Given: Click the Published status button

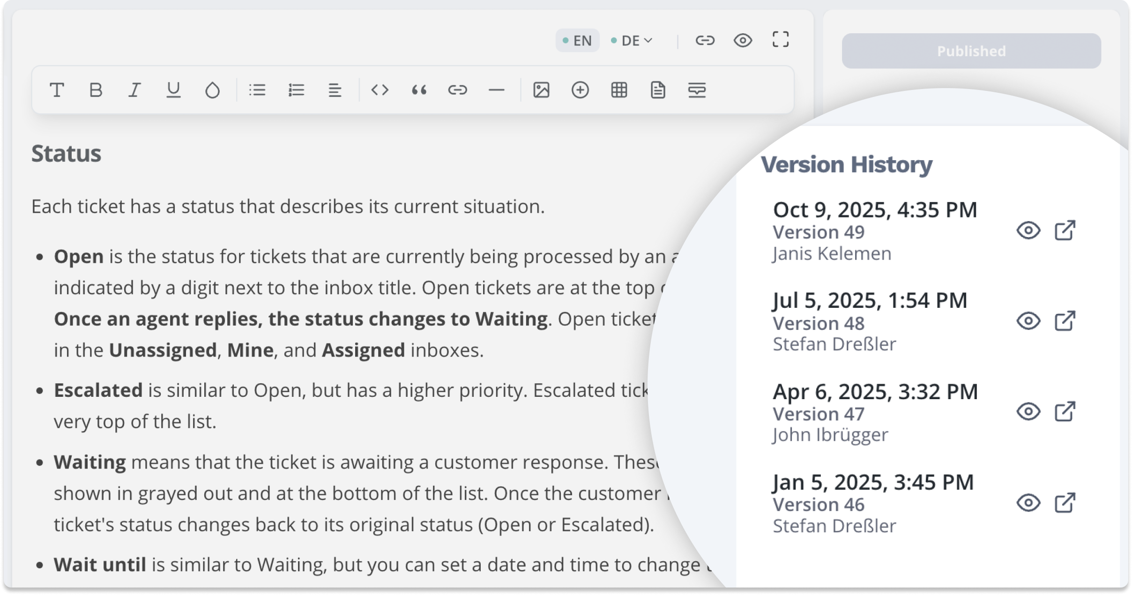Looking at the screenshot, I should click(x=971, y=51).
